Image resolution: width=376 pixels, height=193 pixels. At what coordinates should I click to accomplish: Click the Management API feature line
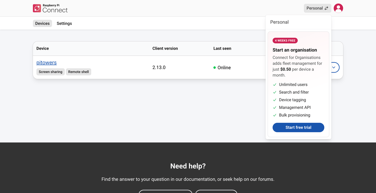[292, 108]
